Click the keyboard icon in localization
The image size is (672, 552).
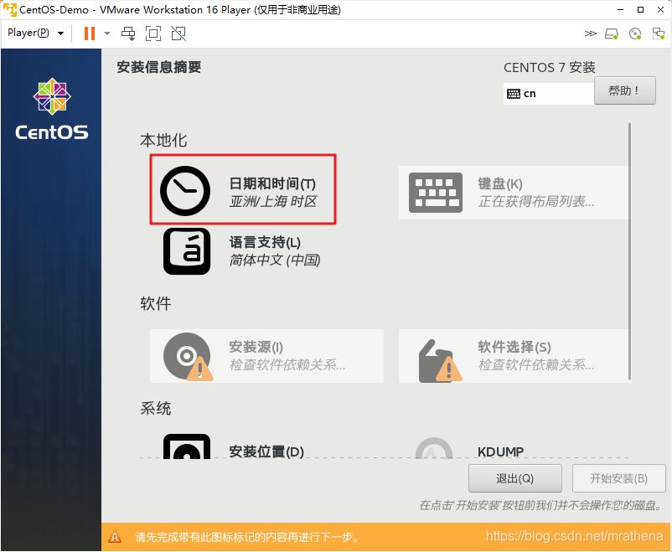tap(436, 193)
